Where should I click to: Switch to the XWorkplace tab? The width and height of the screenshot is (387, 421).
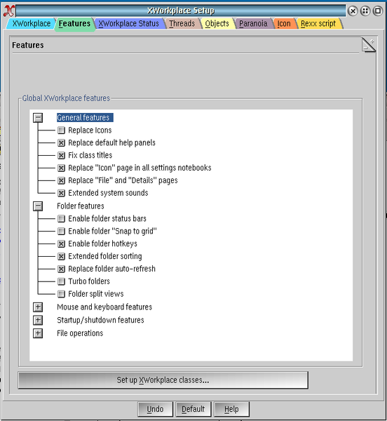31,24
